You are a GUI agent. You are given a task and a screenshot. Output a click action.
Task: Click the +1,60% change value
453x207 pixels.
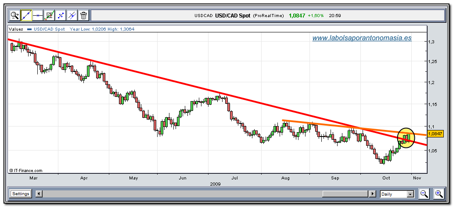[x=316, y=16]
